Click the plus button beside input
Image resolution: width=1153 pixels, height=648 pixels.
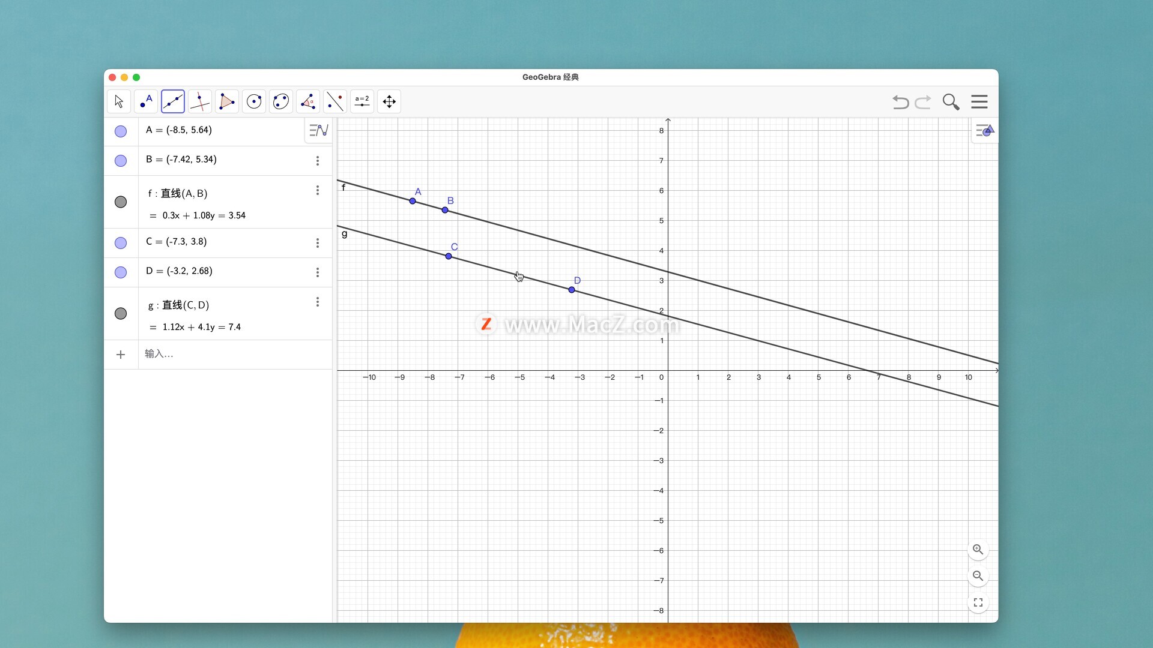(x=121, y=355)
